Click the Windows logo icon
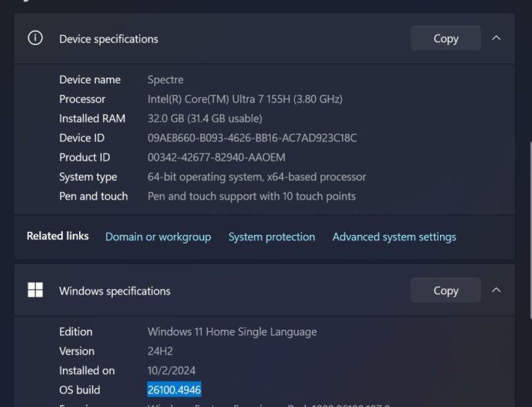The height and width of the screenshot is (407, 532). tap(35, 290)
